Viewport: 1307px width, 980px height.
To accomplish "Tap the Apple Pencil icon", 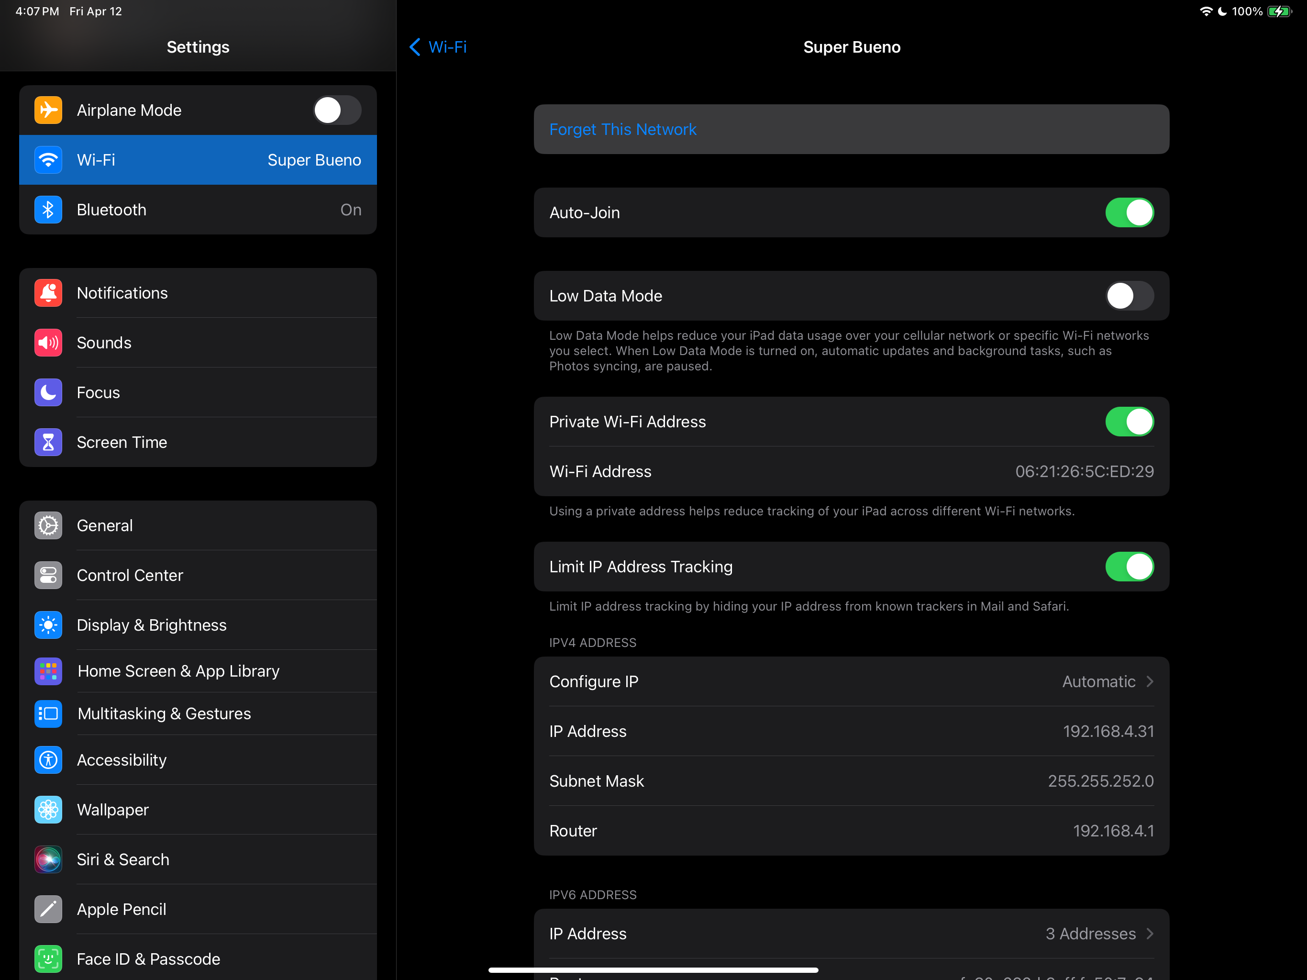I will [x=48, y=909].
